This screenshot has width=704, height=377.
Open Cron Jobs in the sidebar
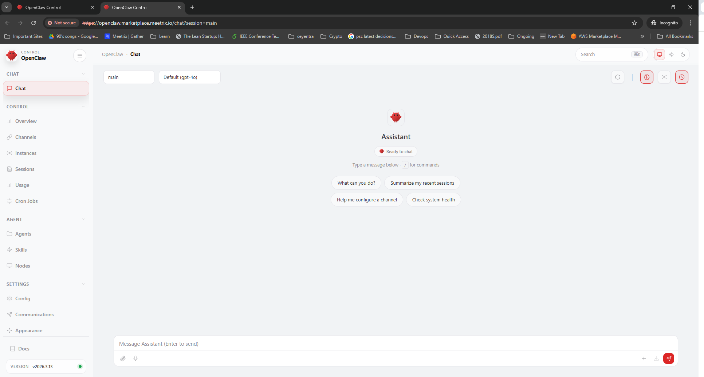[x=26, y=201]
